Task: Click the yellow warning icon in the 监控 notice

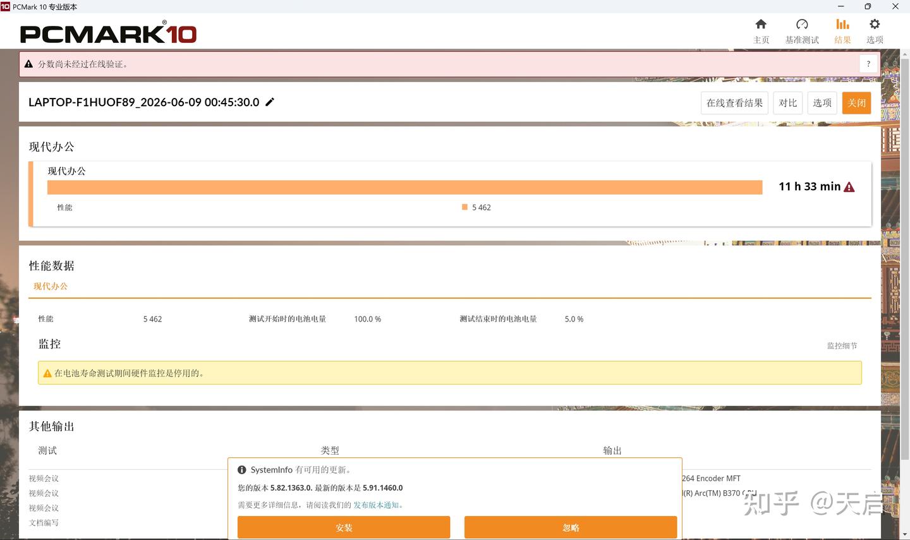Action: point(47,373)
